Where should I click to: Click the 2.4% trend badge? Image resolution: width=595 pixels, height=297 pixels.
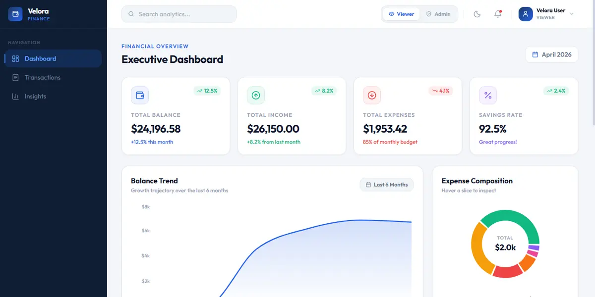click(555, 91)
